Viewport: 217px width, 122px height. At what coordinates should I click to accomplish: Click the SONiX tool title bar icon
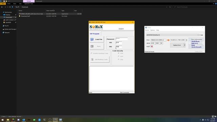click(x=90, y=22)
